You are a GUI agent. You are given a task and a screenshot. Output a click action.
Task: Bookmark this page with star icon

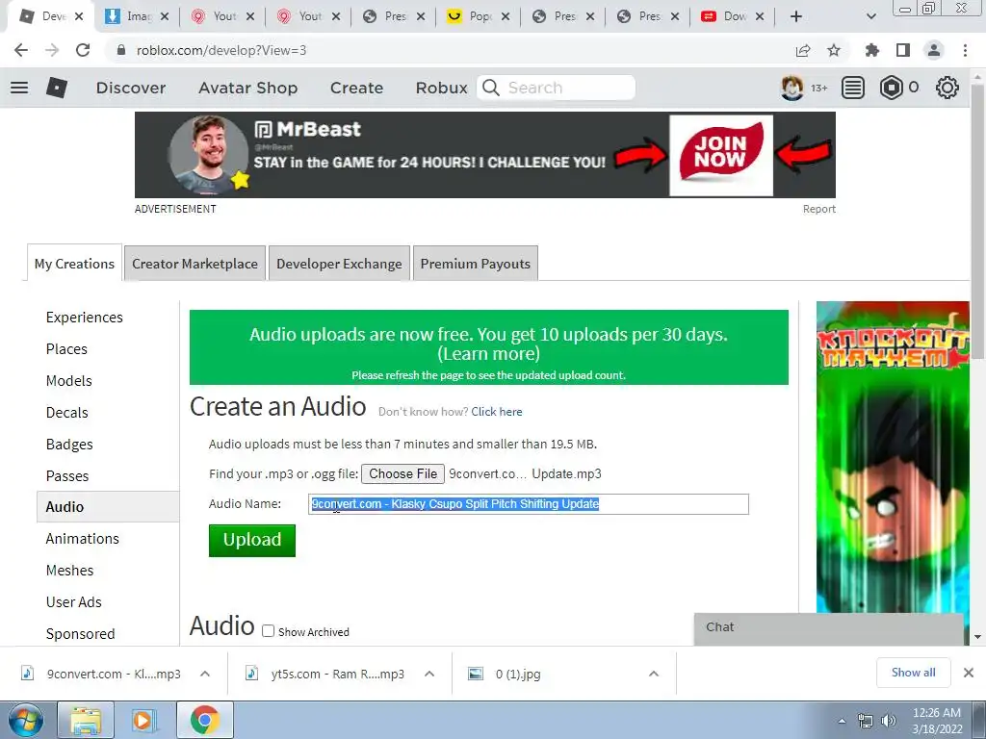coord(834,50)
